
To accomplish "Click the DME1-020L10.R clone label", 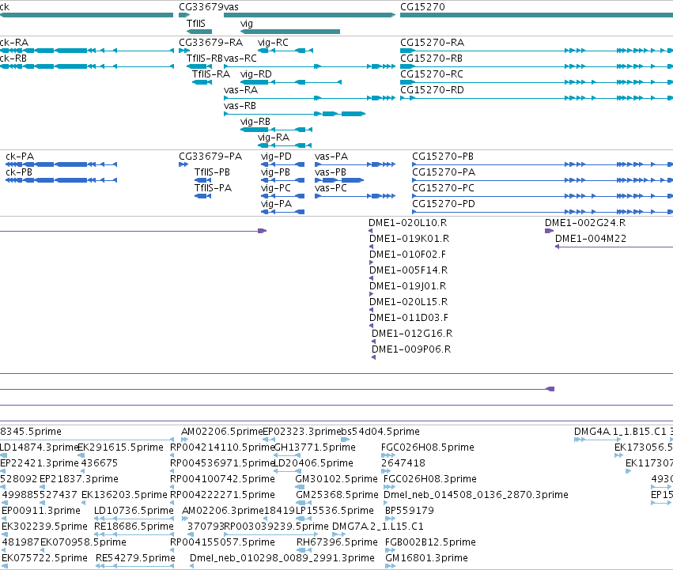I will [x=408, y=223].
